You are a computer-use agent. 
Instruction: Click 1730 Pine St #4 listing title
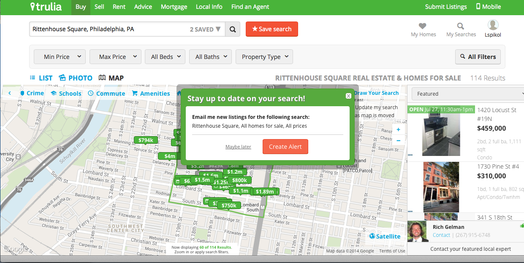click(x=498, y=166)
